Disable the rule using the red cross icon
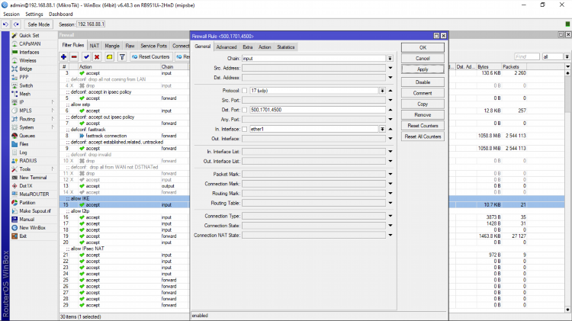The width and height of the screenshot is (572, 321). click(97, 57)
